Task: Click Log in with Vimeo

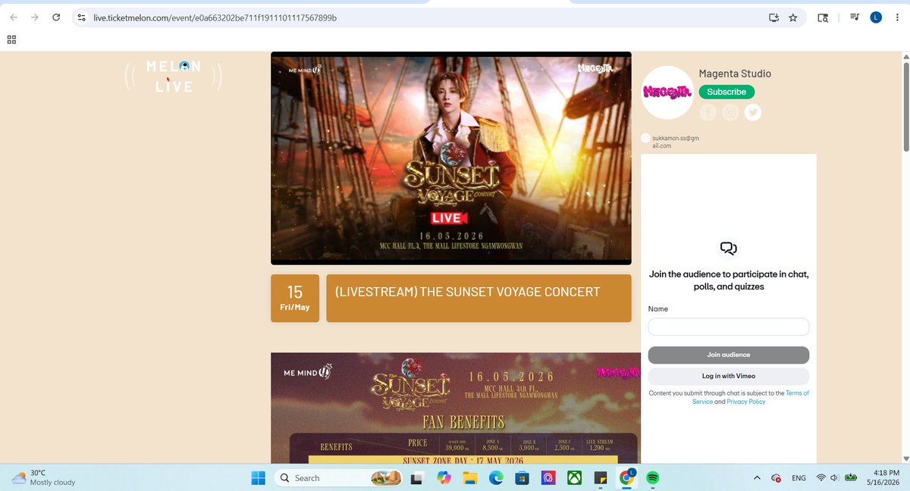Action: point(728,376)
